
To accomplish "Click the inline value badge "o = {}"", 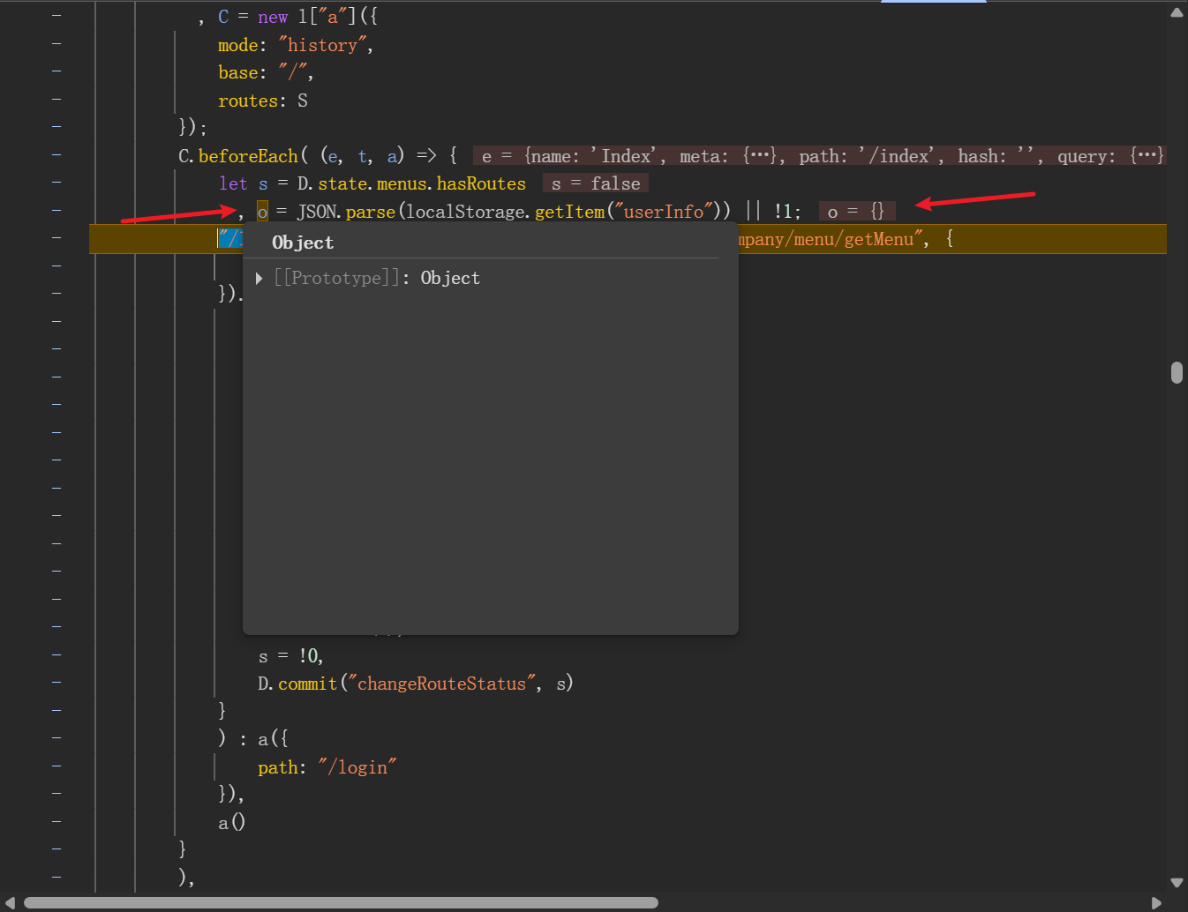I will (x=856, y=212).
